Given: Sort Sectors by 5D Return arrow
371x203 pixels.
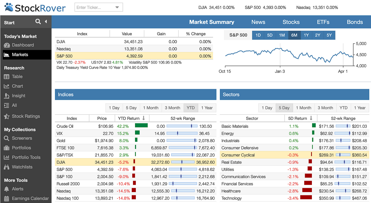Looking at the screenshot, I should tap(311, 118).
